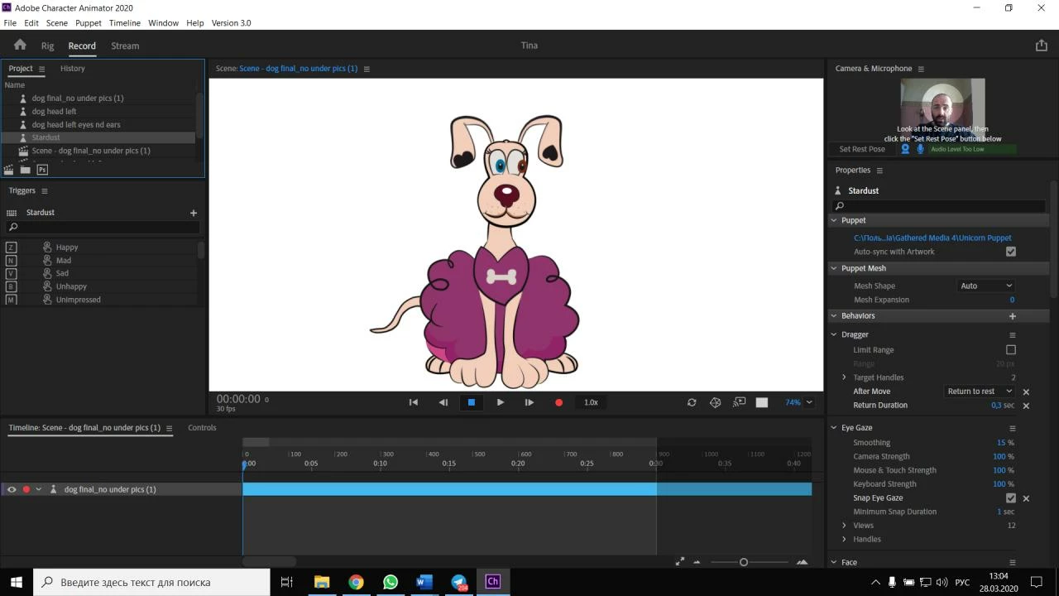1059x596 pixels.
Task: Add a behavior with the plus icon
Action: [x=1012, y=316]
